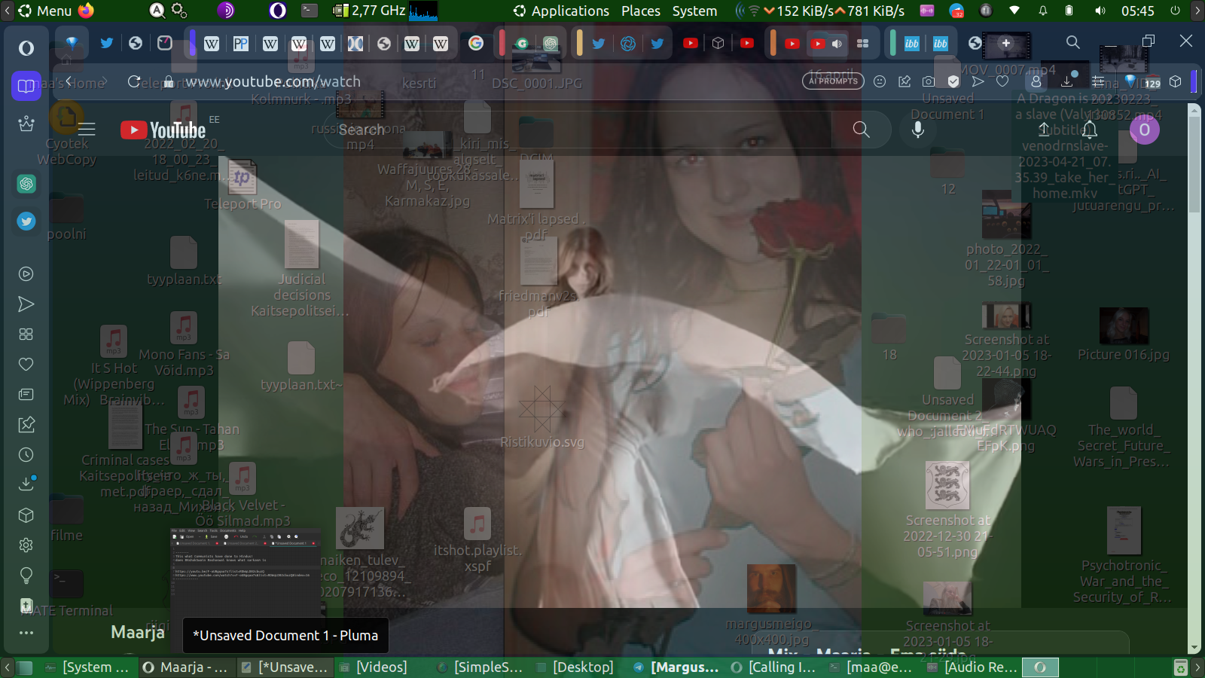Collapse the orange tab island handle

click(x=773, y=43)
